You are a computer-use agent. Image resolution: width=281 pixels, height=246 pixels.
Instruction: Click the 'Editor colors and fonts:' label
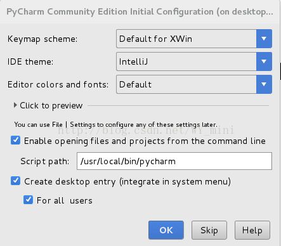(58, 84)
